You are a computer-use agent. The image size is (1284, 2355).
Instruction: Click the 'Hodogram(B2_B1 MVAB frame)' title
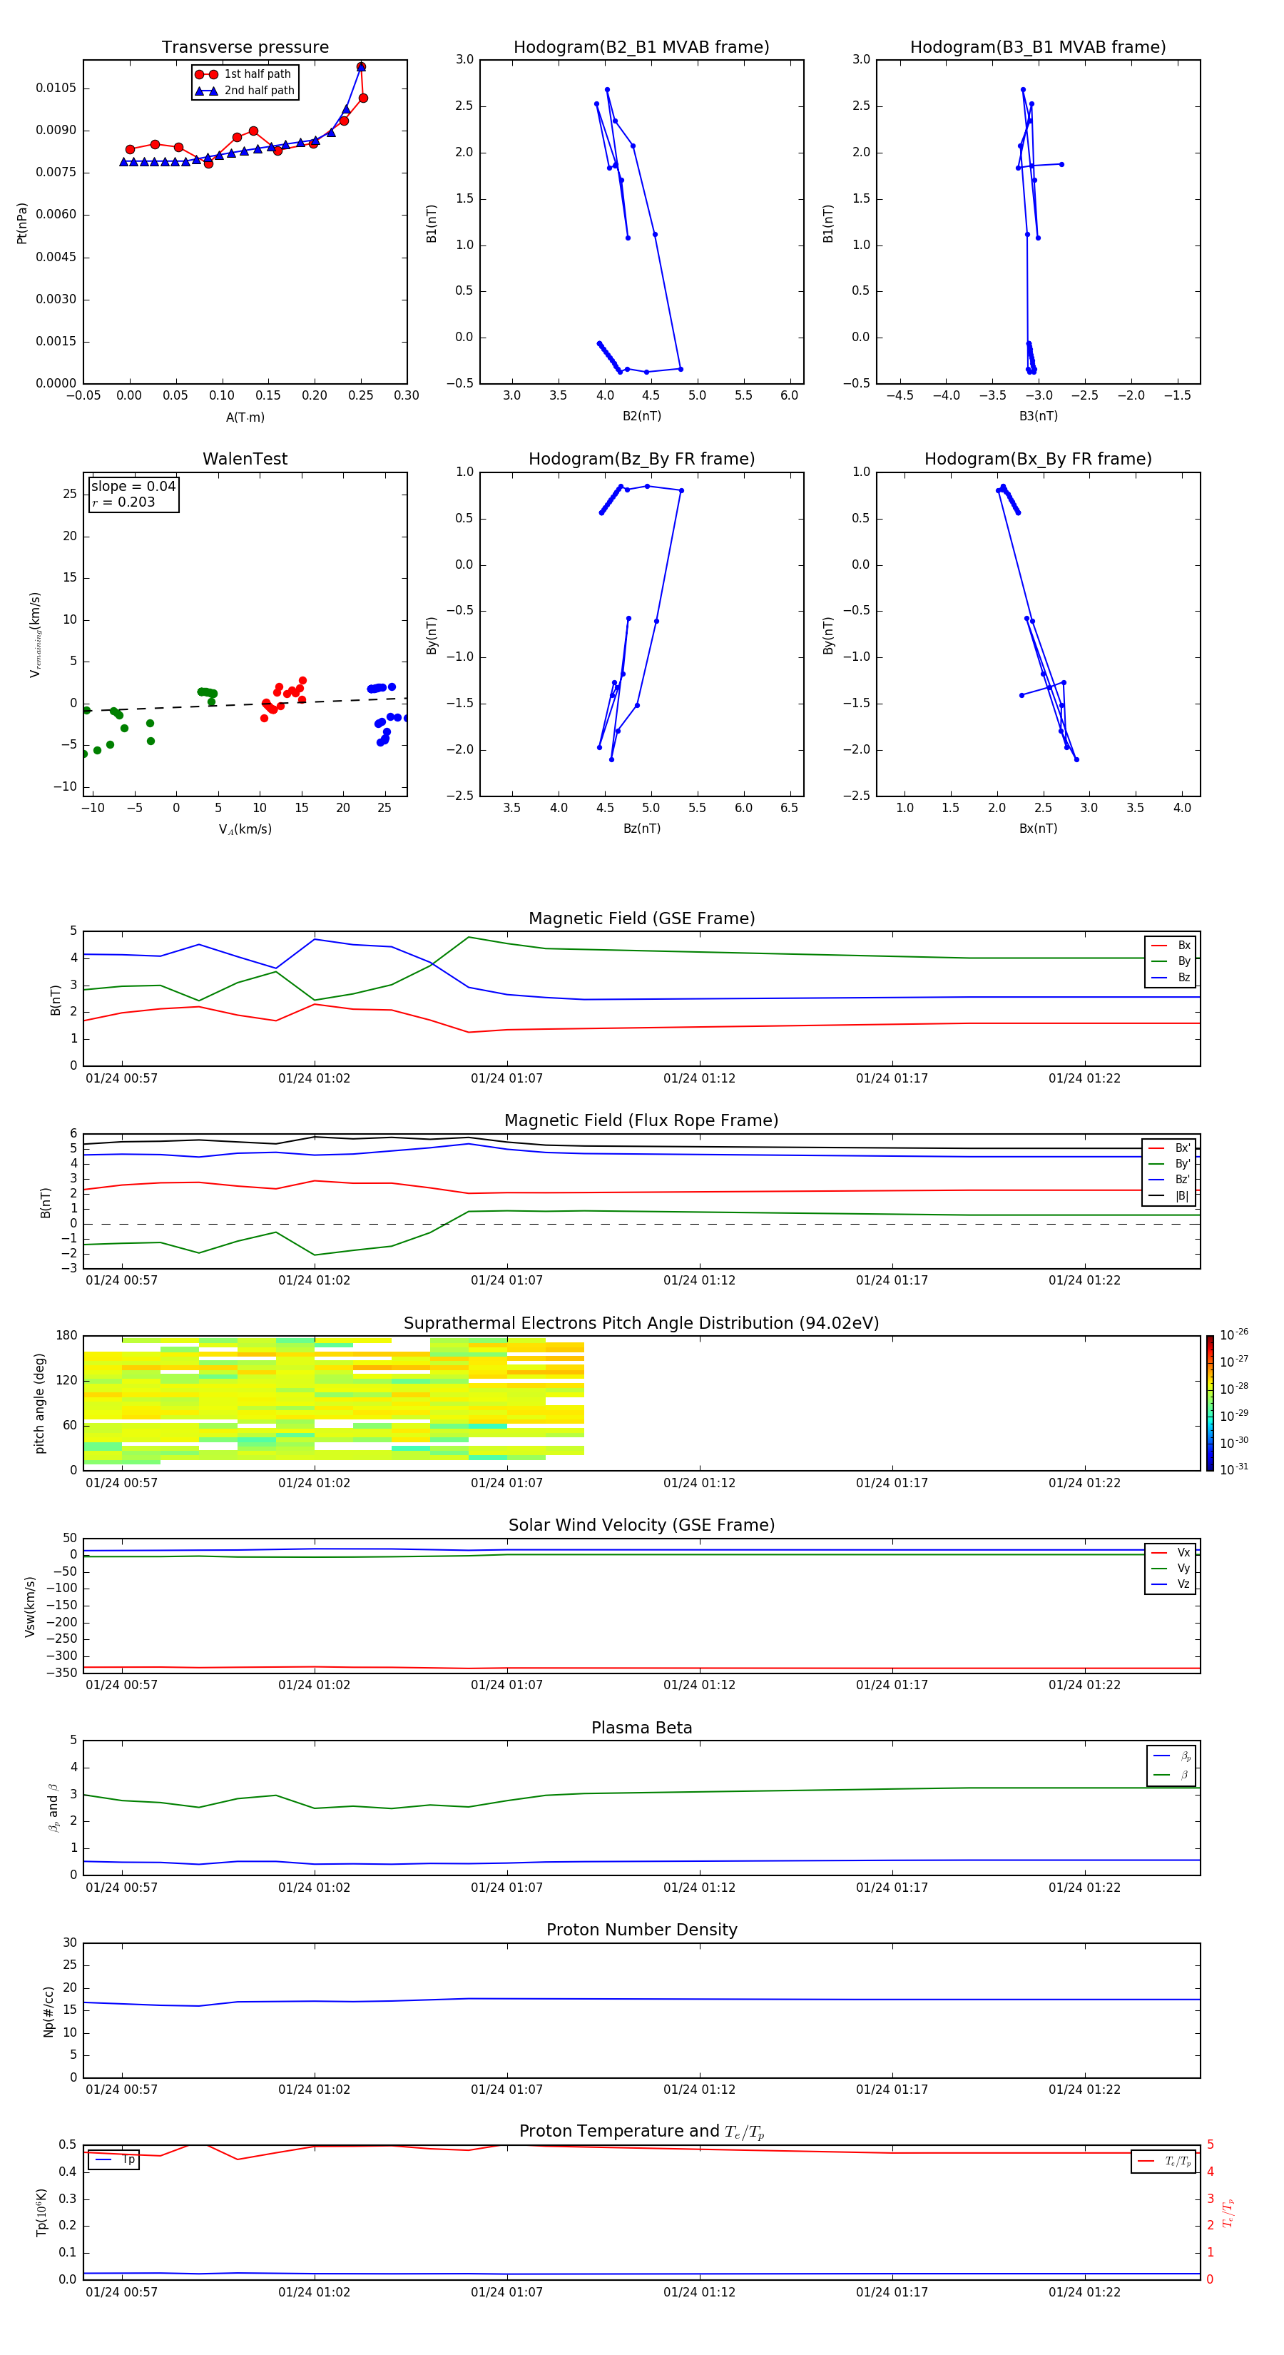641,48
